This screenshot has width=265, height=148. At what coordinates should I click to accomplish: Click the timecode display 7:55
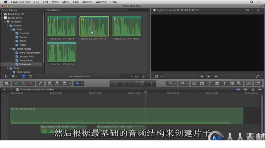tap(133, 83)
